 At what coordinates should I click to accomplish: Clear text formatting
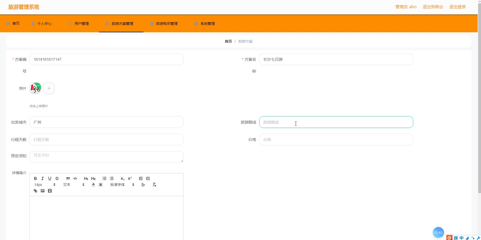click(x=154, y=185)
